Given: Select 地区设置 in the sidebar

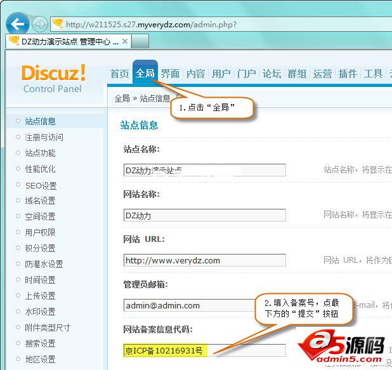Looking at the screenshot, I should (x=40, y=359).
